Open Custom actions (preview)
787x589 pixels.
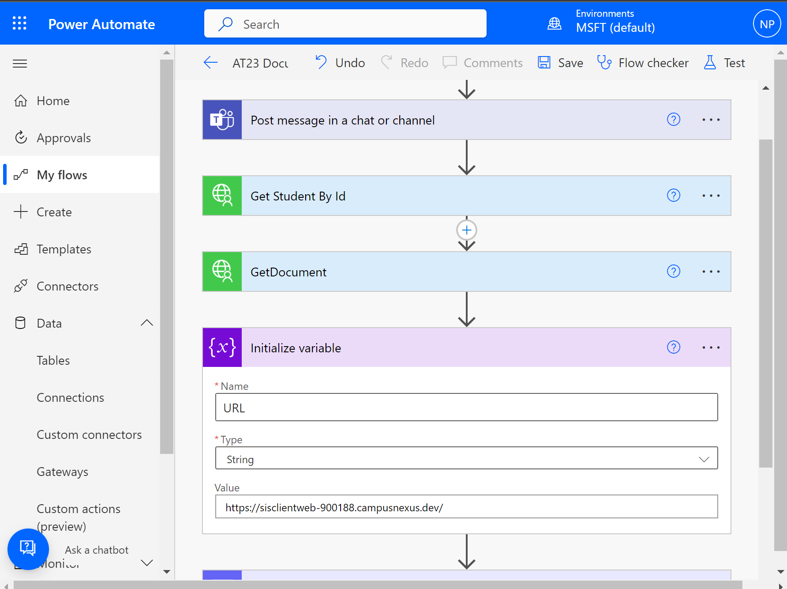79,517
